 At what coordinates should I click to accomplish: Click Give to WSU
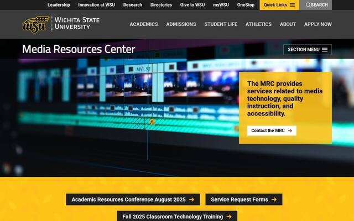pyautogui.click(x=192, y=5)
